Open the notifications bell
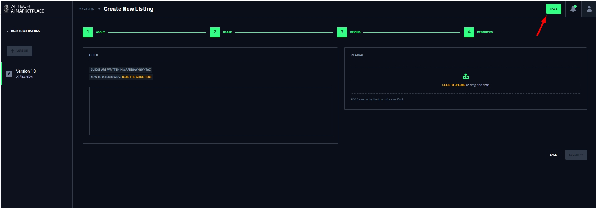Viewport: 596px width, 208px height. click(573, 9)
